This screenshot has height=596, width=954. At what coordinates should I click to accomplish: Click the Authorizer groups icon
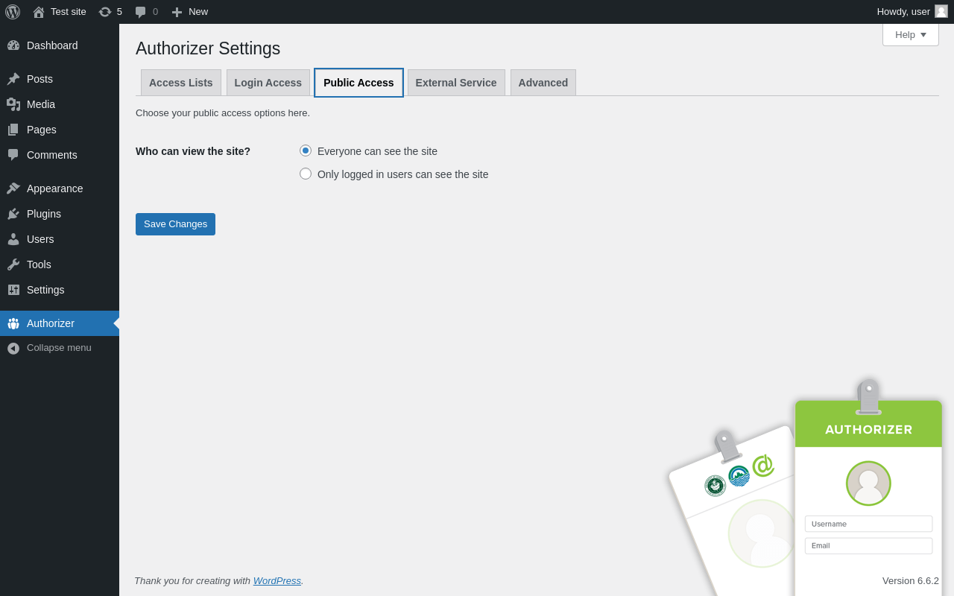point(13,323)
